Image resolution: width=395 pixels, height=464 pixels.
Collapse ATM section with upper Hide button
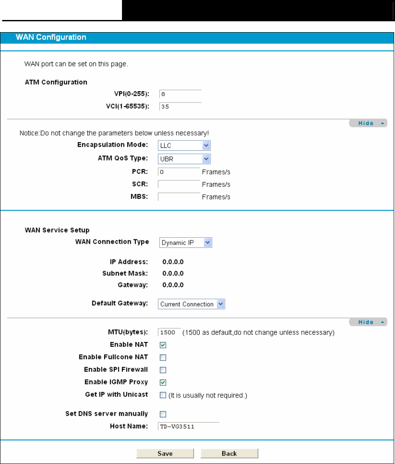pos(368,123)
